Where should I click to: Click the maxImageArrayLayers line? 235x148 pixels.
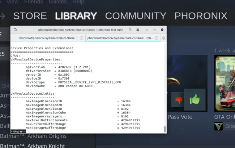77,116
